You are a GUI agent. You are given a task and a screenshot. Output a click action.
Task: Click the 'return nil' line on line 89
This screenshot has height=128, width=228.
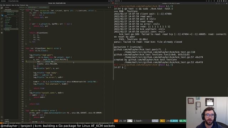[34, 104]
